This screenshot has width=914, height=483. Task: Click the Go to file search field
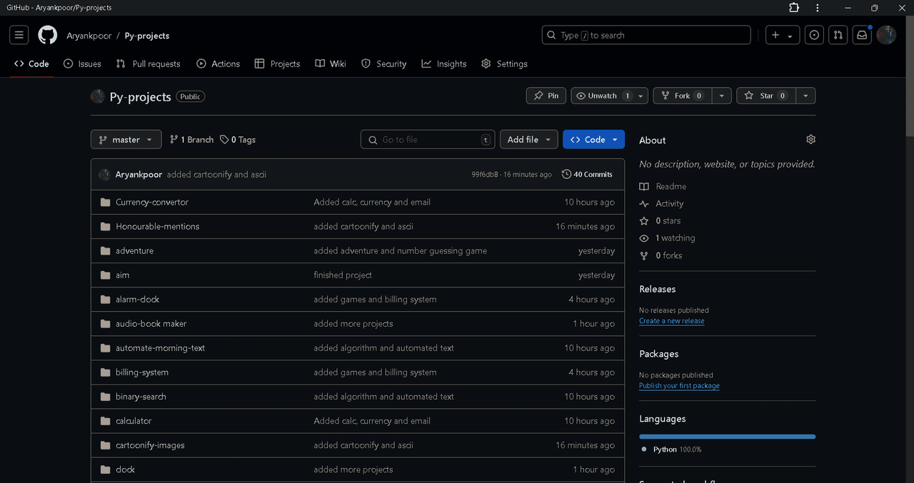pyautogui.click(x=428, y=140)
